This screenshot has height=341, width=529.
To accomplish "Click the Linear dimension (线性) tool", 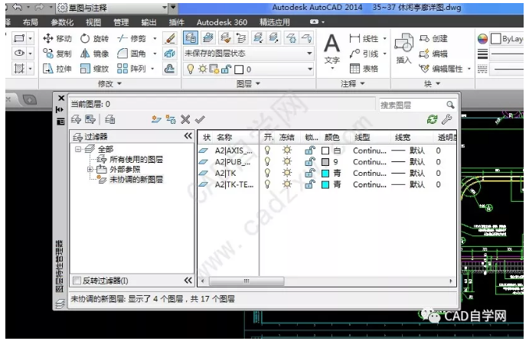I will (364, 39).
